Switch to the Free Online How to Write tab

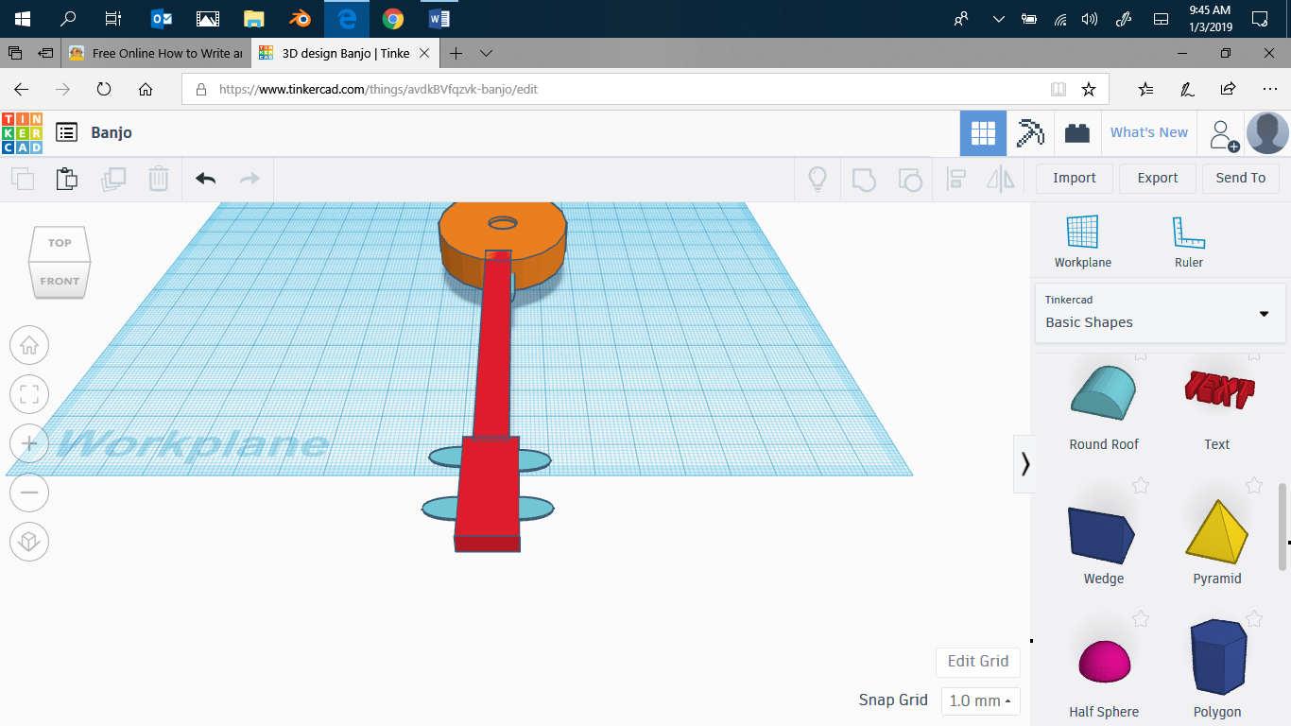[x=156, y=53]
